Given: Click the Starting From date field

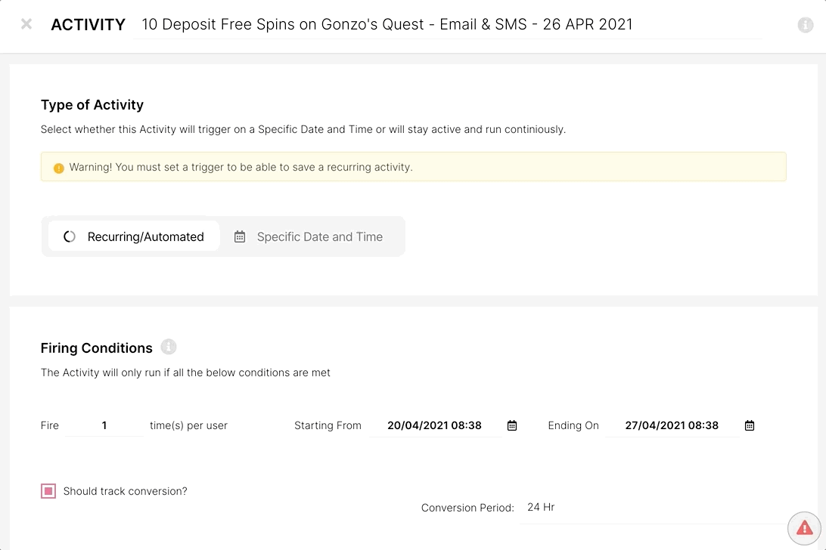Looking at the screenshot, I should tap(434, 425).
